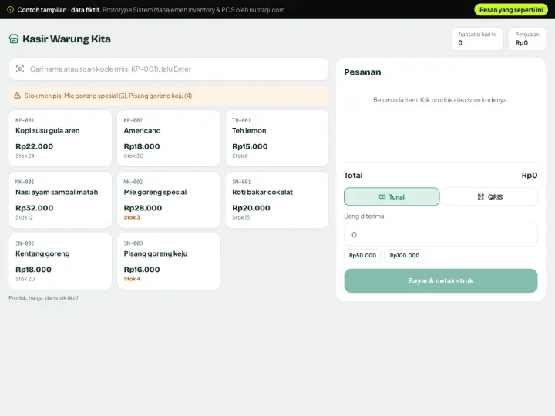
Task: Add Kentang goreng to order
Action: point(60,261)
